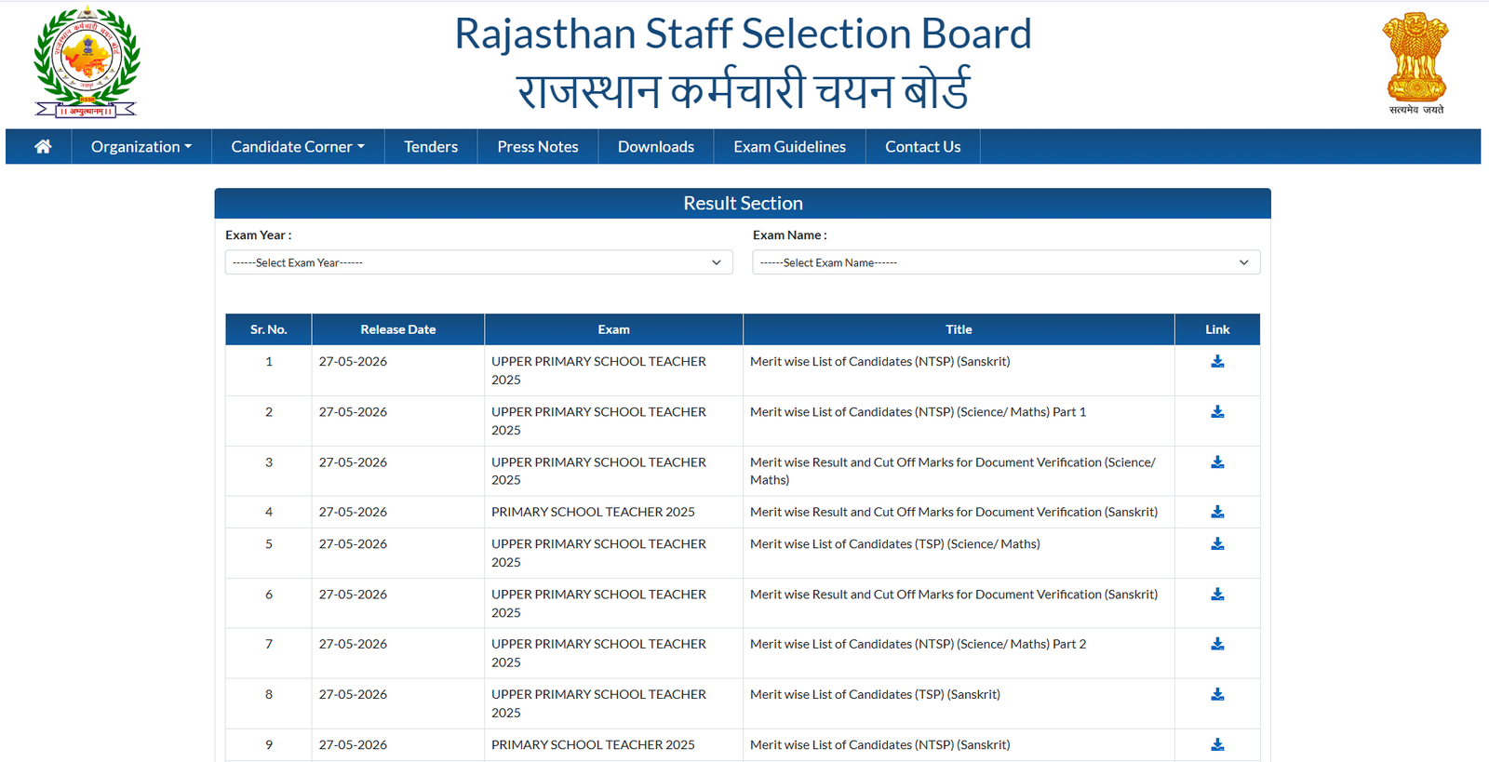Open the Contact Us page
Viewport: 1489px width, 762px height.
coord(923,146)
